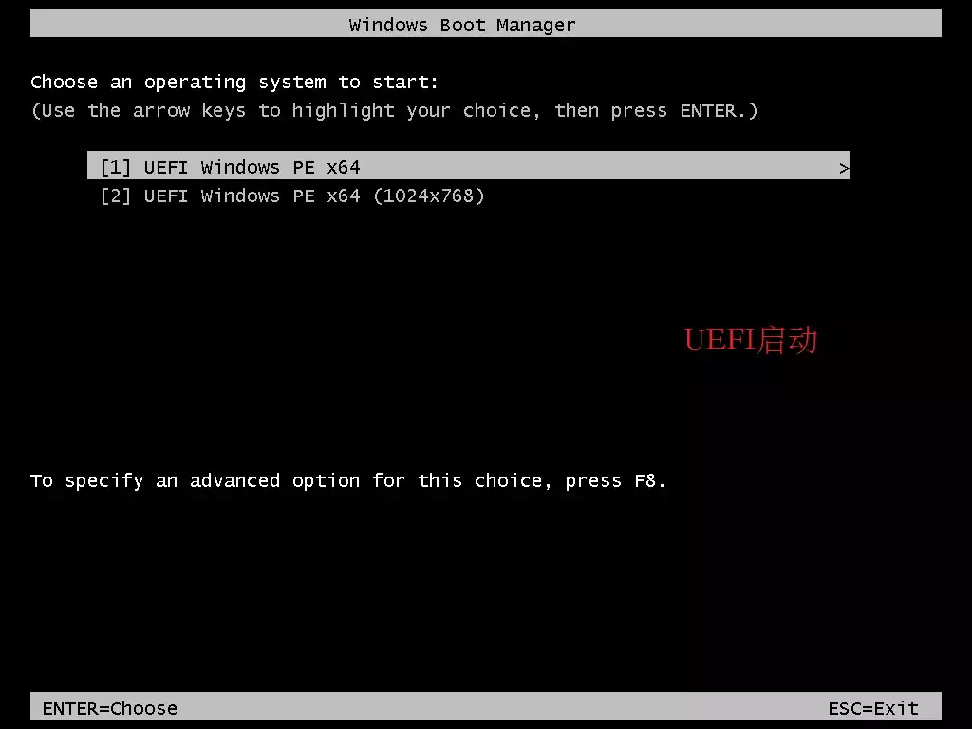
Task: Click "UEFI" in the second entry
Action: click(x=165, y=196)
